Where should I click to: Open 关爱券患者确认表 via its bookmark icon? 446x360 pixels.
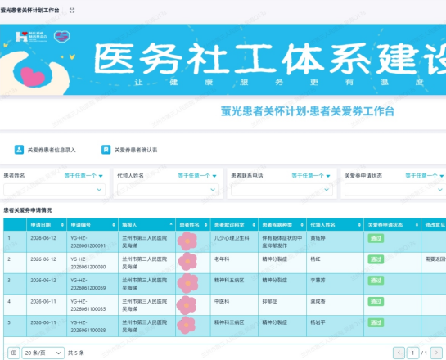pos(106,150)
